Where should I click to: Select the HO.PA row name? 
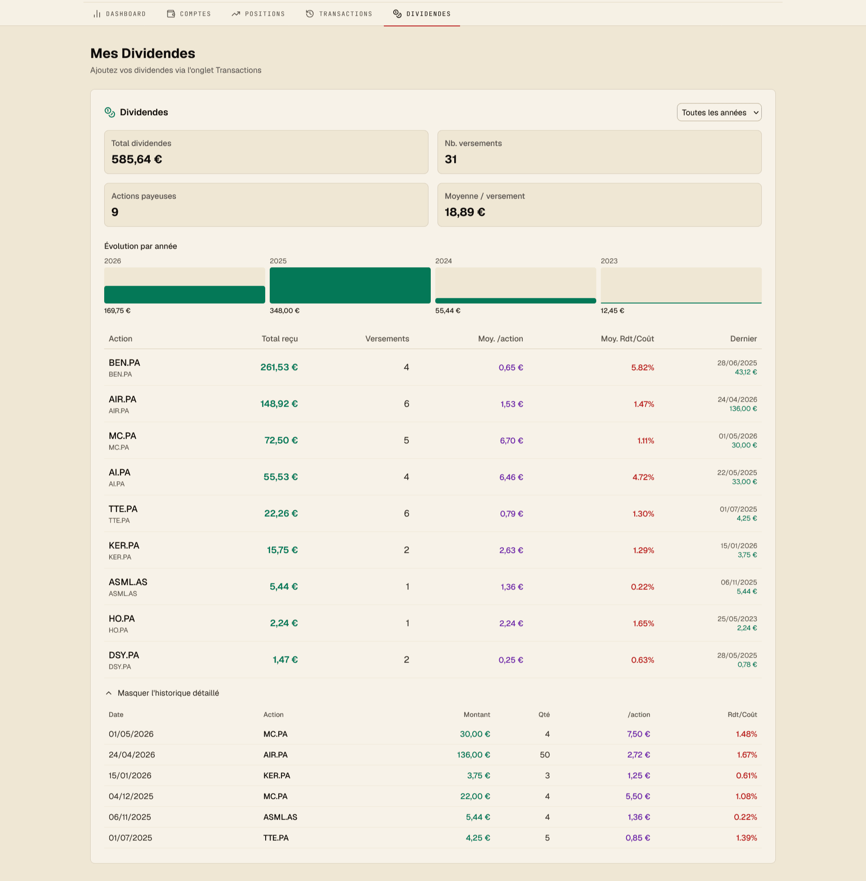(x=121, y=618)
